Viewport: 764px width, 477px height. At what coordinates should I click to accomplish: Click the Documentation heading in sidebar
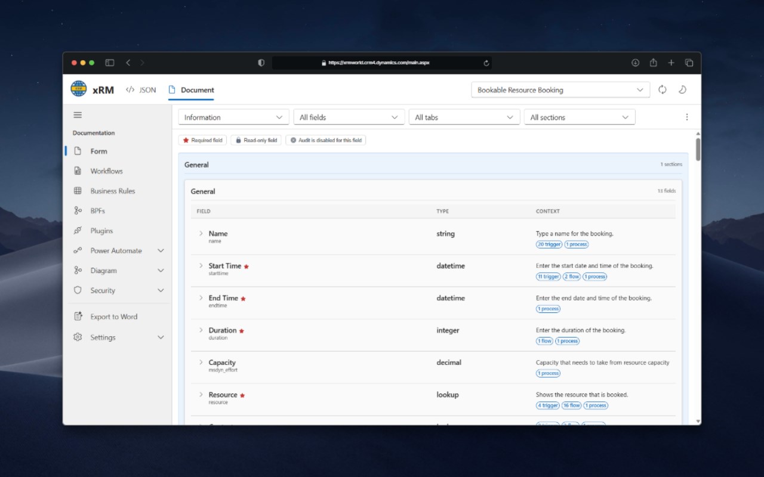[94, 133]
